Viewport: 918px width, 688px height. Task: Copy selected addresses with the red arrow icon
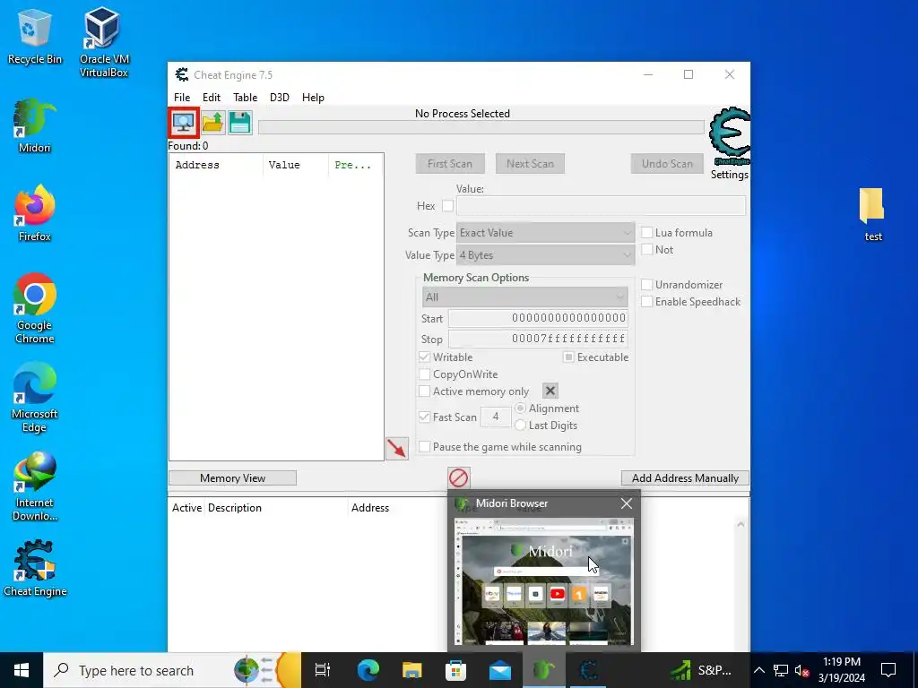[397, 449]
